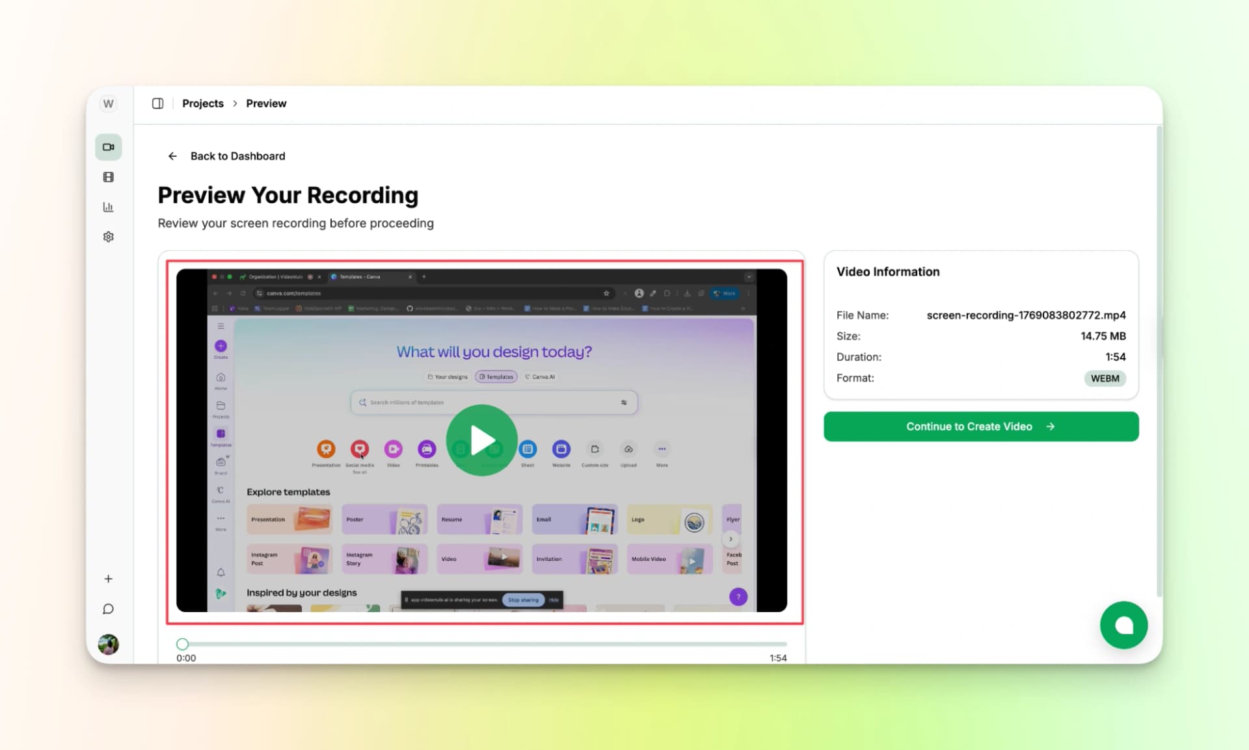The height and width of the screenshot is (750, 1249).
Task: Open the videos library film-strip icon
Action: (x=108, y=177)
